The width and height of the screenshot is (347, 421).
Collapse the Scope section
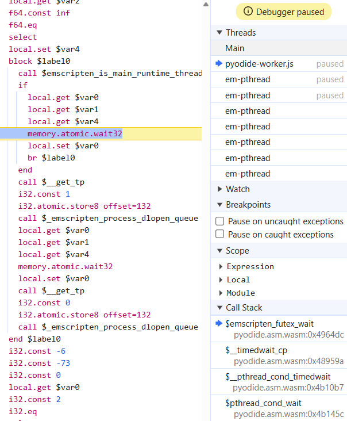point(219,251)
